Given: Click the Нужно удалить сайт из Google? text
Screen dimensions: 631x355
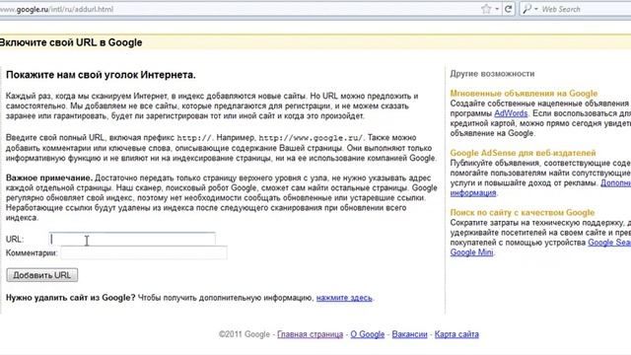Looking at the screenshot, I should [x=70, y=298].
